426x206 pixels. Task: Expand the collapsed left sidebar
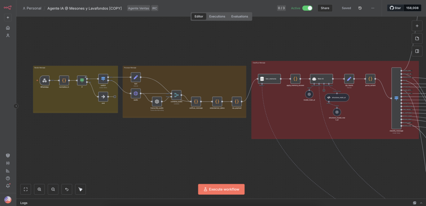[16, 106]
